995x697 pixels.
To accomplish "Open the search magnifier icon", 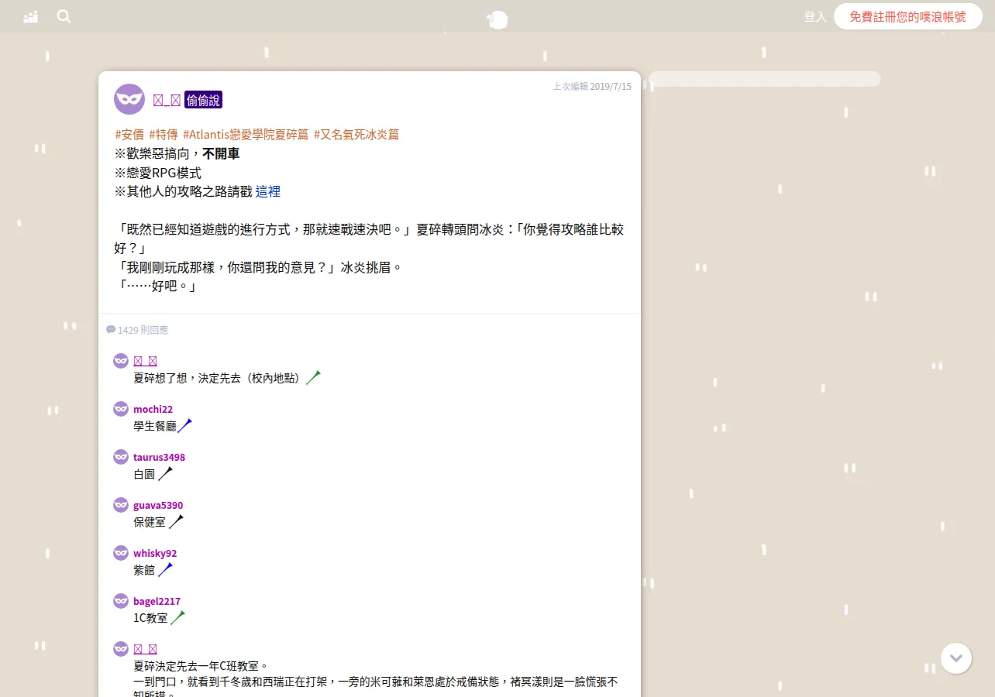I will [x=64, y=16].
